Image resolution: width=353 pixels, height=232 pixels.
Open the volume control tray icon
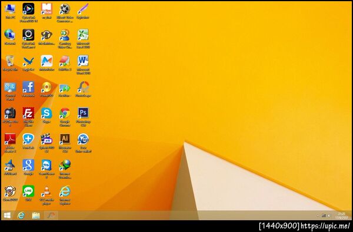(x=329, y=216)
